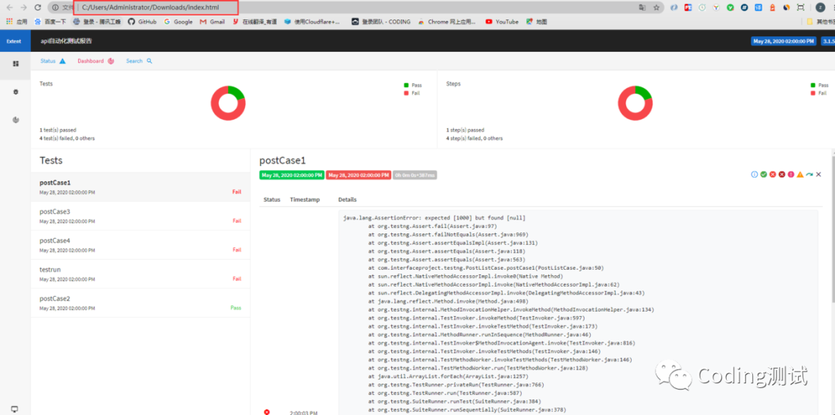The height and width of the screenshot is (415, 835).
Task: Go forward in browser history
Action: (23, 8)
